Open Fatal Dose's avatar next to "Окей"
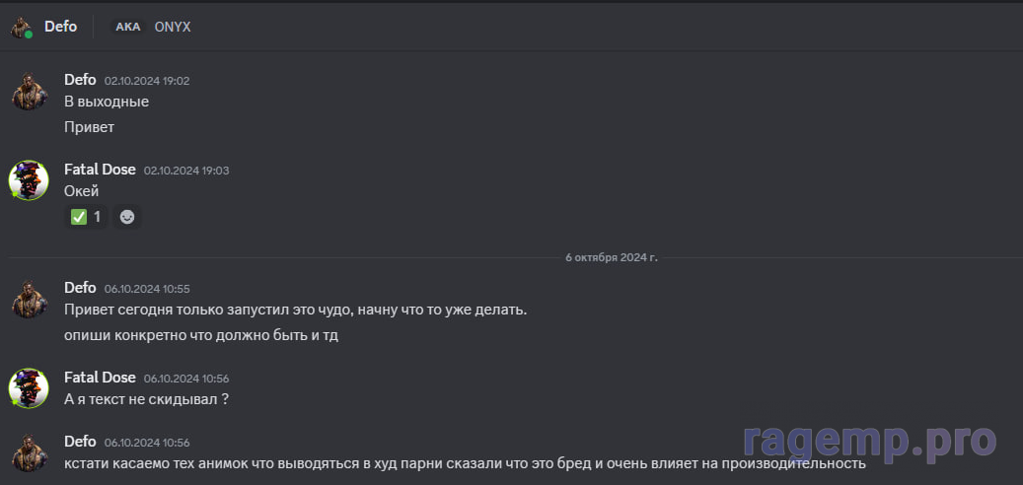Viewport: 1023px width, 485px height. pyautogui.click(x=29, y=180)
